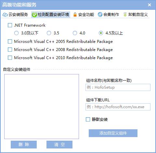Check Visual C++ 2005 Redistributable Package
This screenshot has height=153, width=156.
10,42
